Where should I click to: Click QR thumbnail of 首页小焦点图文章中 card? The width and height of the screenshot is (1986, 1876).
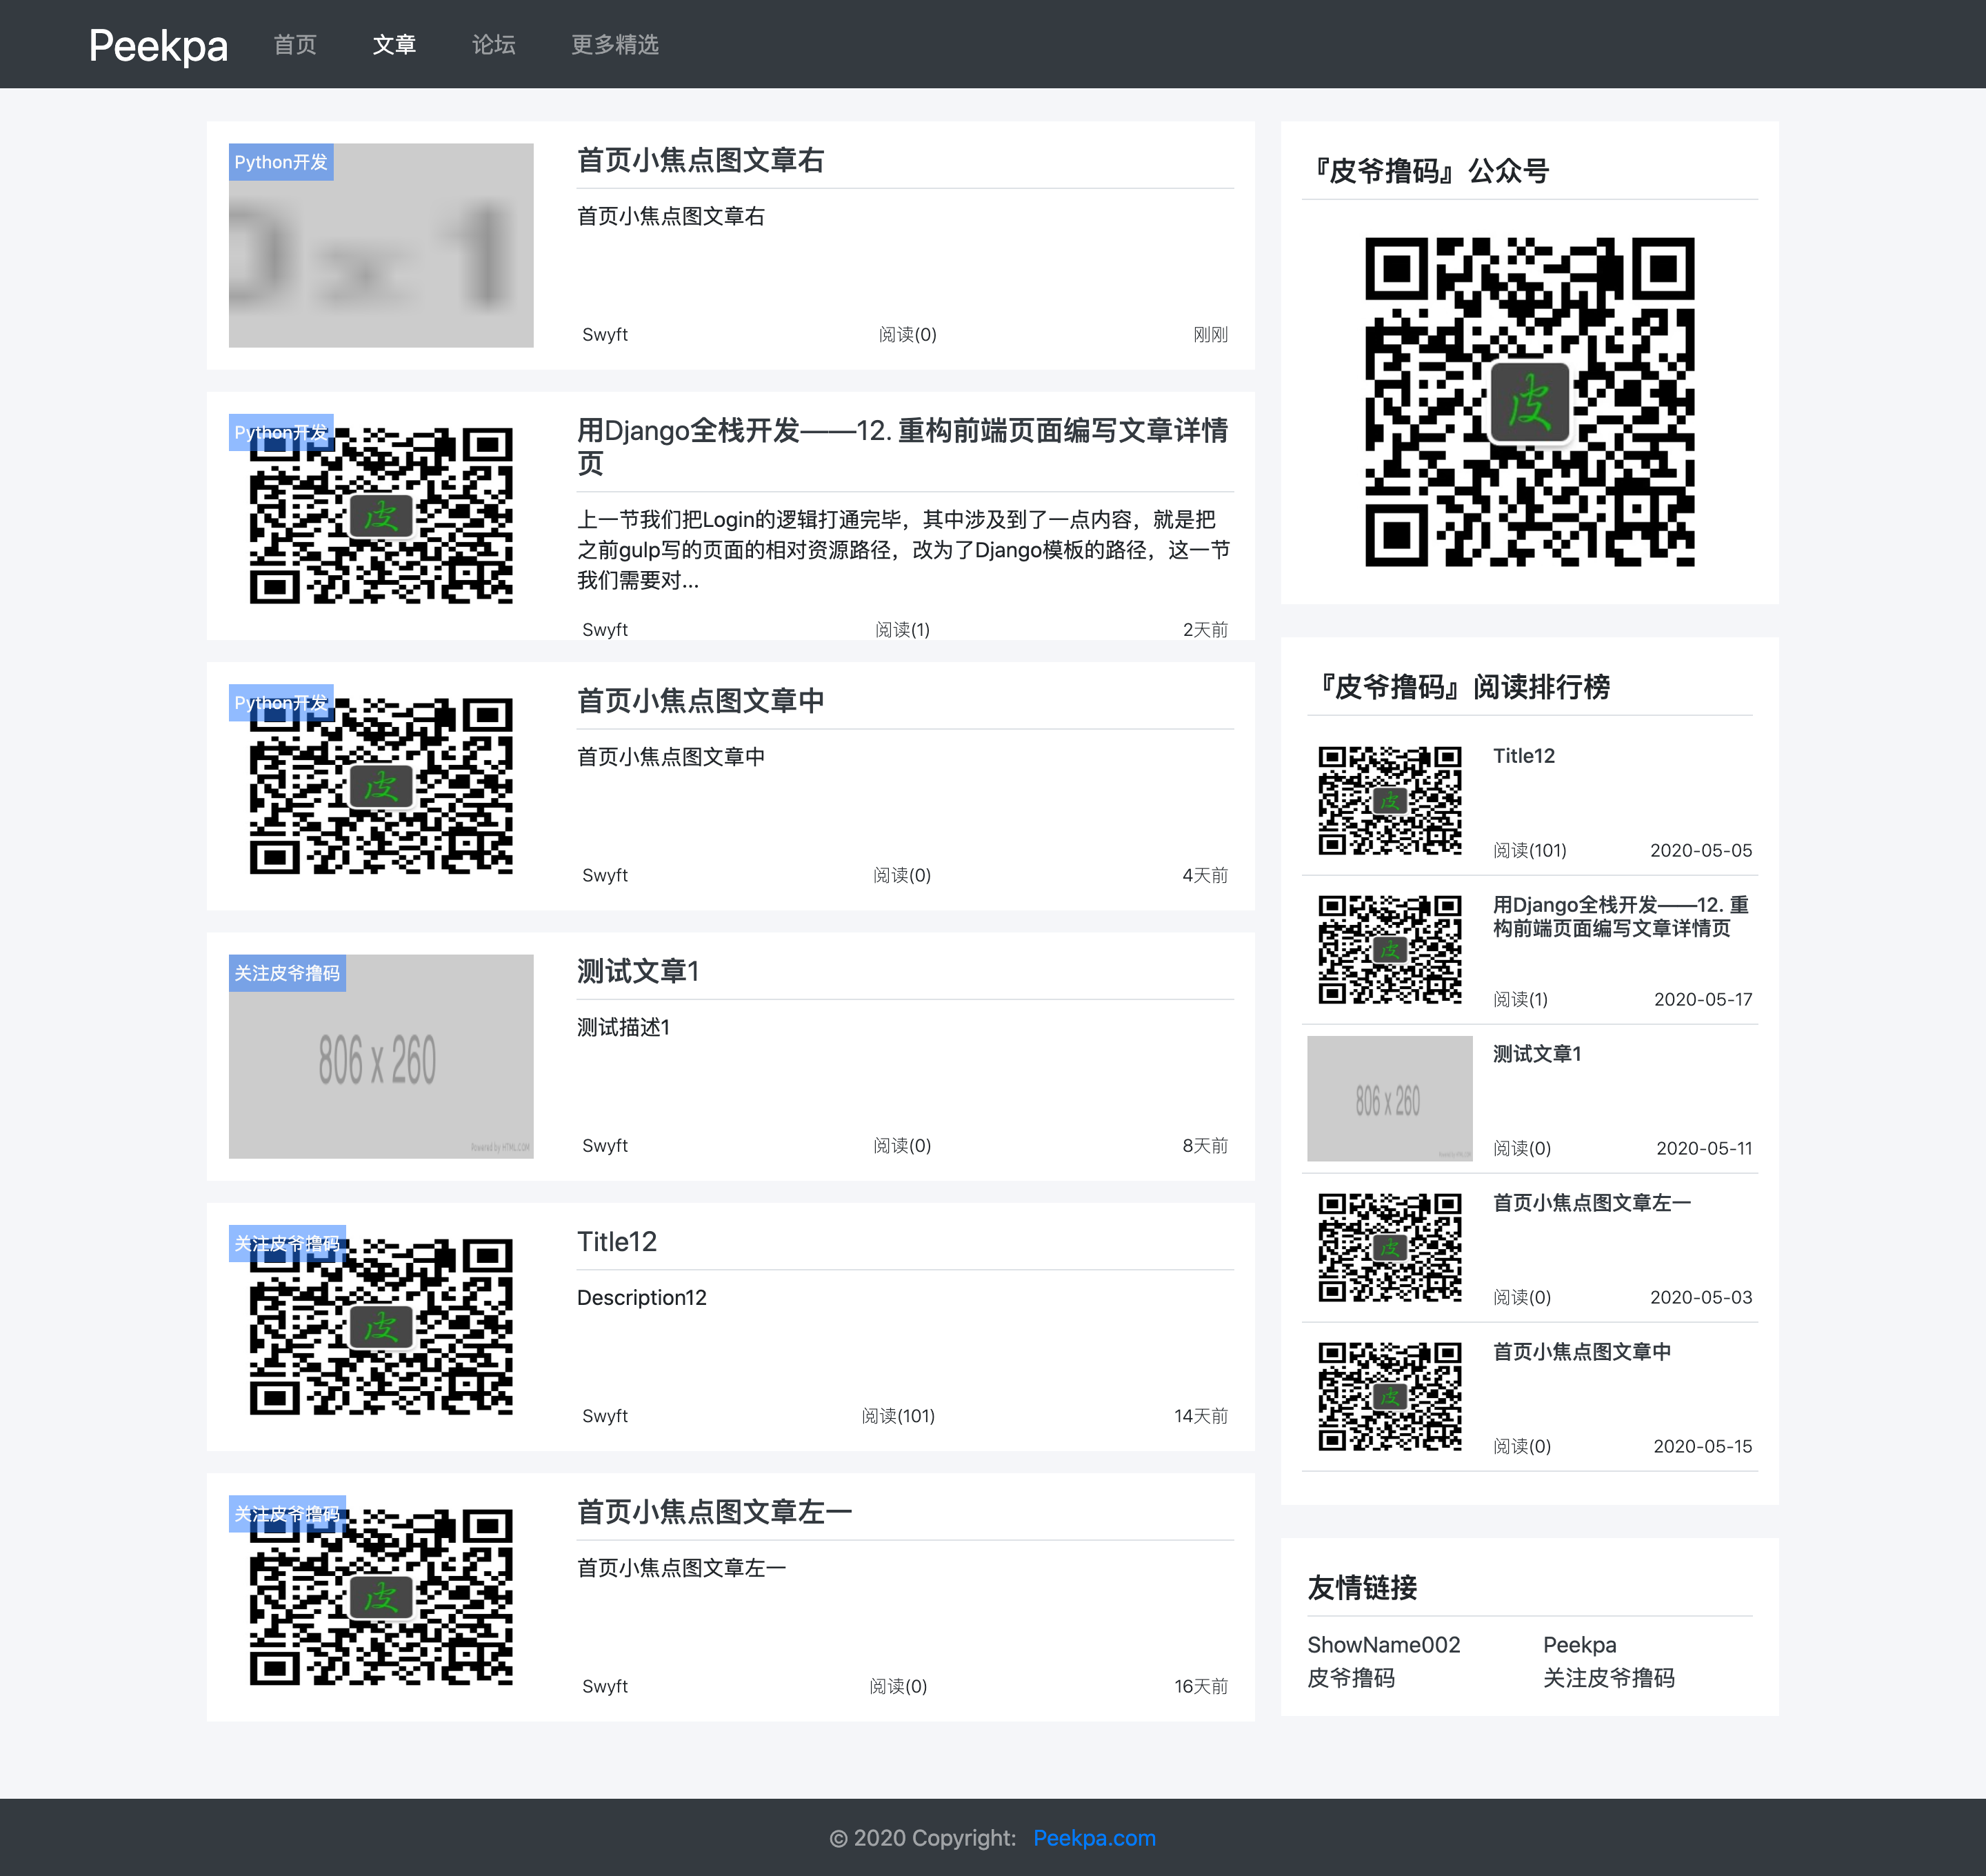(x=381, y=787)
